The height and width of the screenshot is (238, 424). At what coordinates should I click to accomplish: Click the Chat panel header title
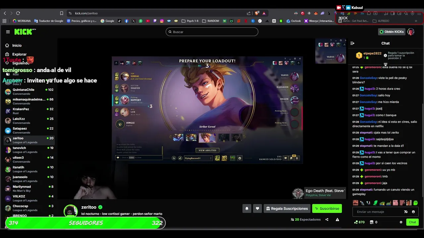coord(386,43)
